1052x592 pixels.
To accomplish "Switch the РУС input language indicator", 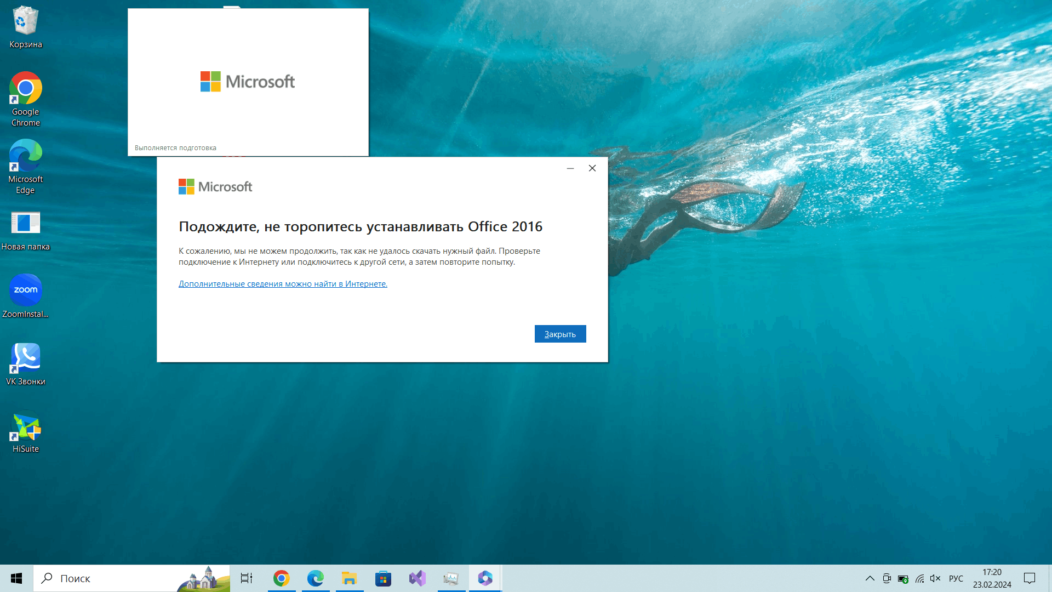I will (x=956, y=578).
